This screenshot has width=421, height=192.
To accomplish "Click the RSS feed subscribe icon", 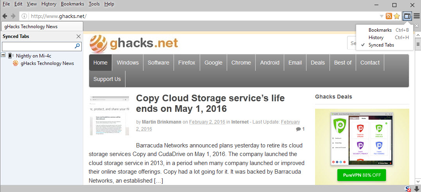I will pyautogui.click(x=389, y=16).
